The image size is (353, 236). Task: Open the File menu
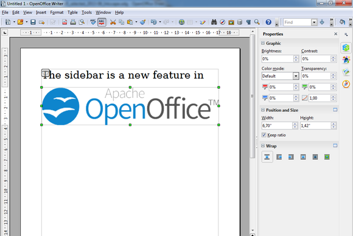tap(5, 12)
